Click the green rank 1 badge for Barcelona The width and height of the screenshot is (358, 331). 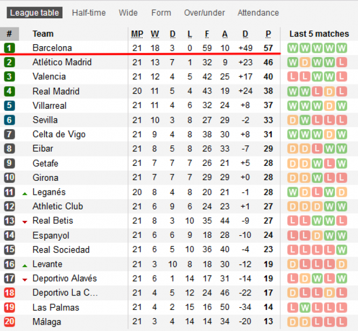(9, 48)
